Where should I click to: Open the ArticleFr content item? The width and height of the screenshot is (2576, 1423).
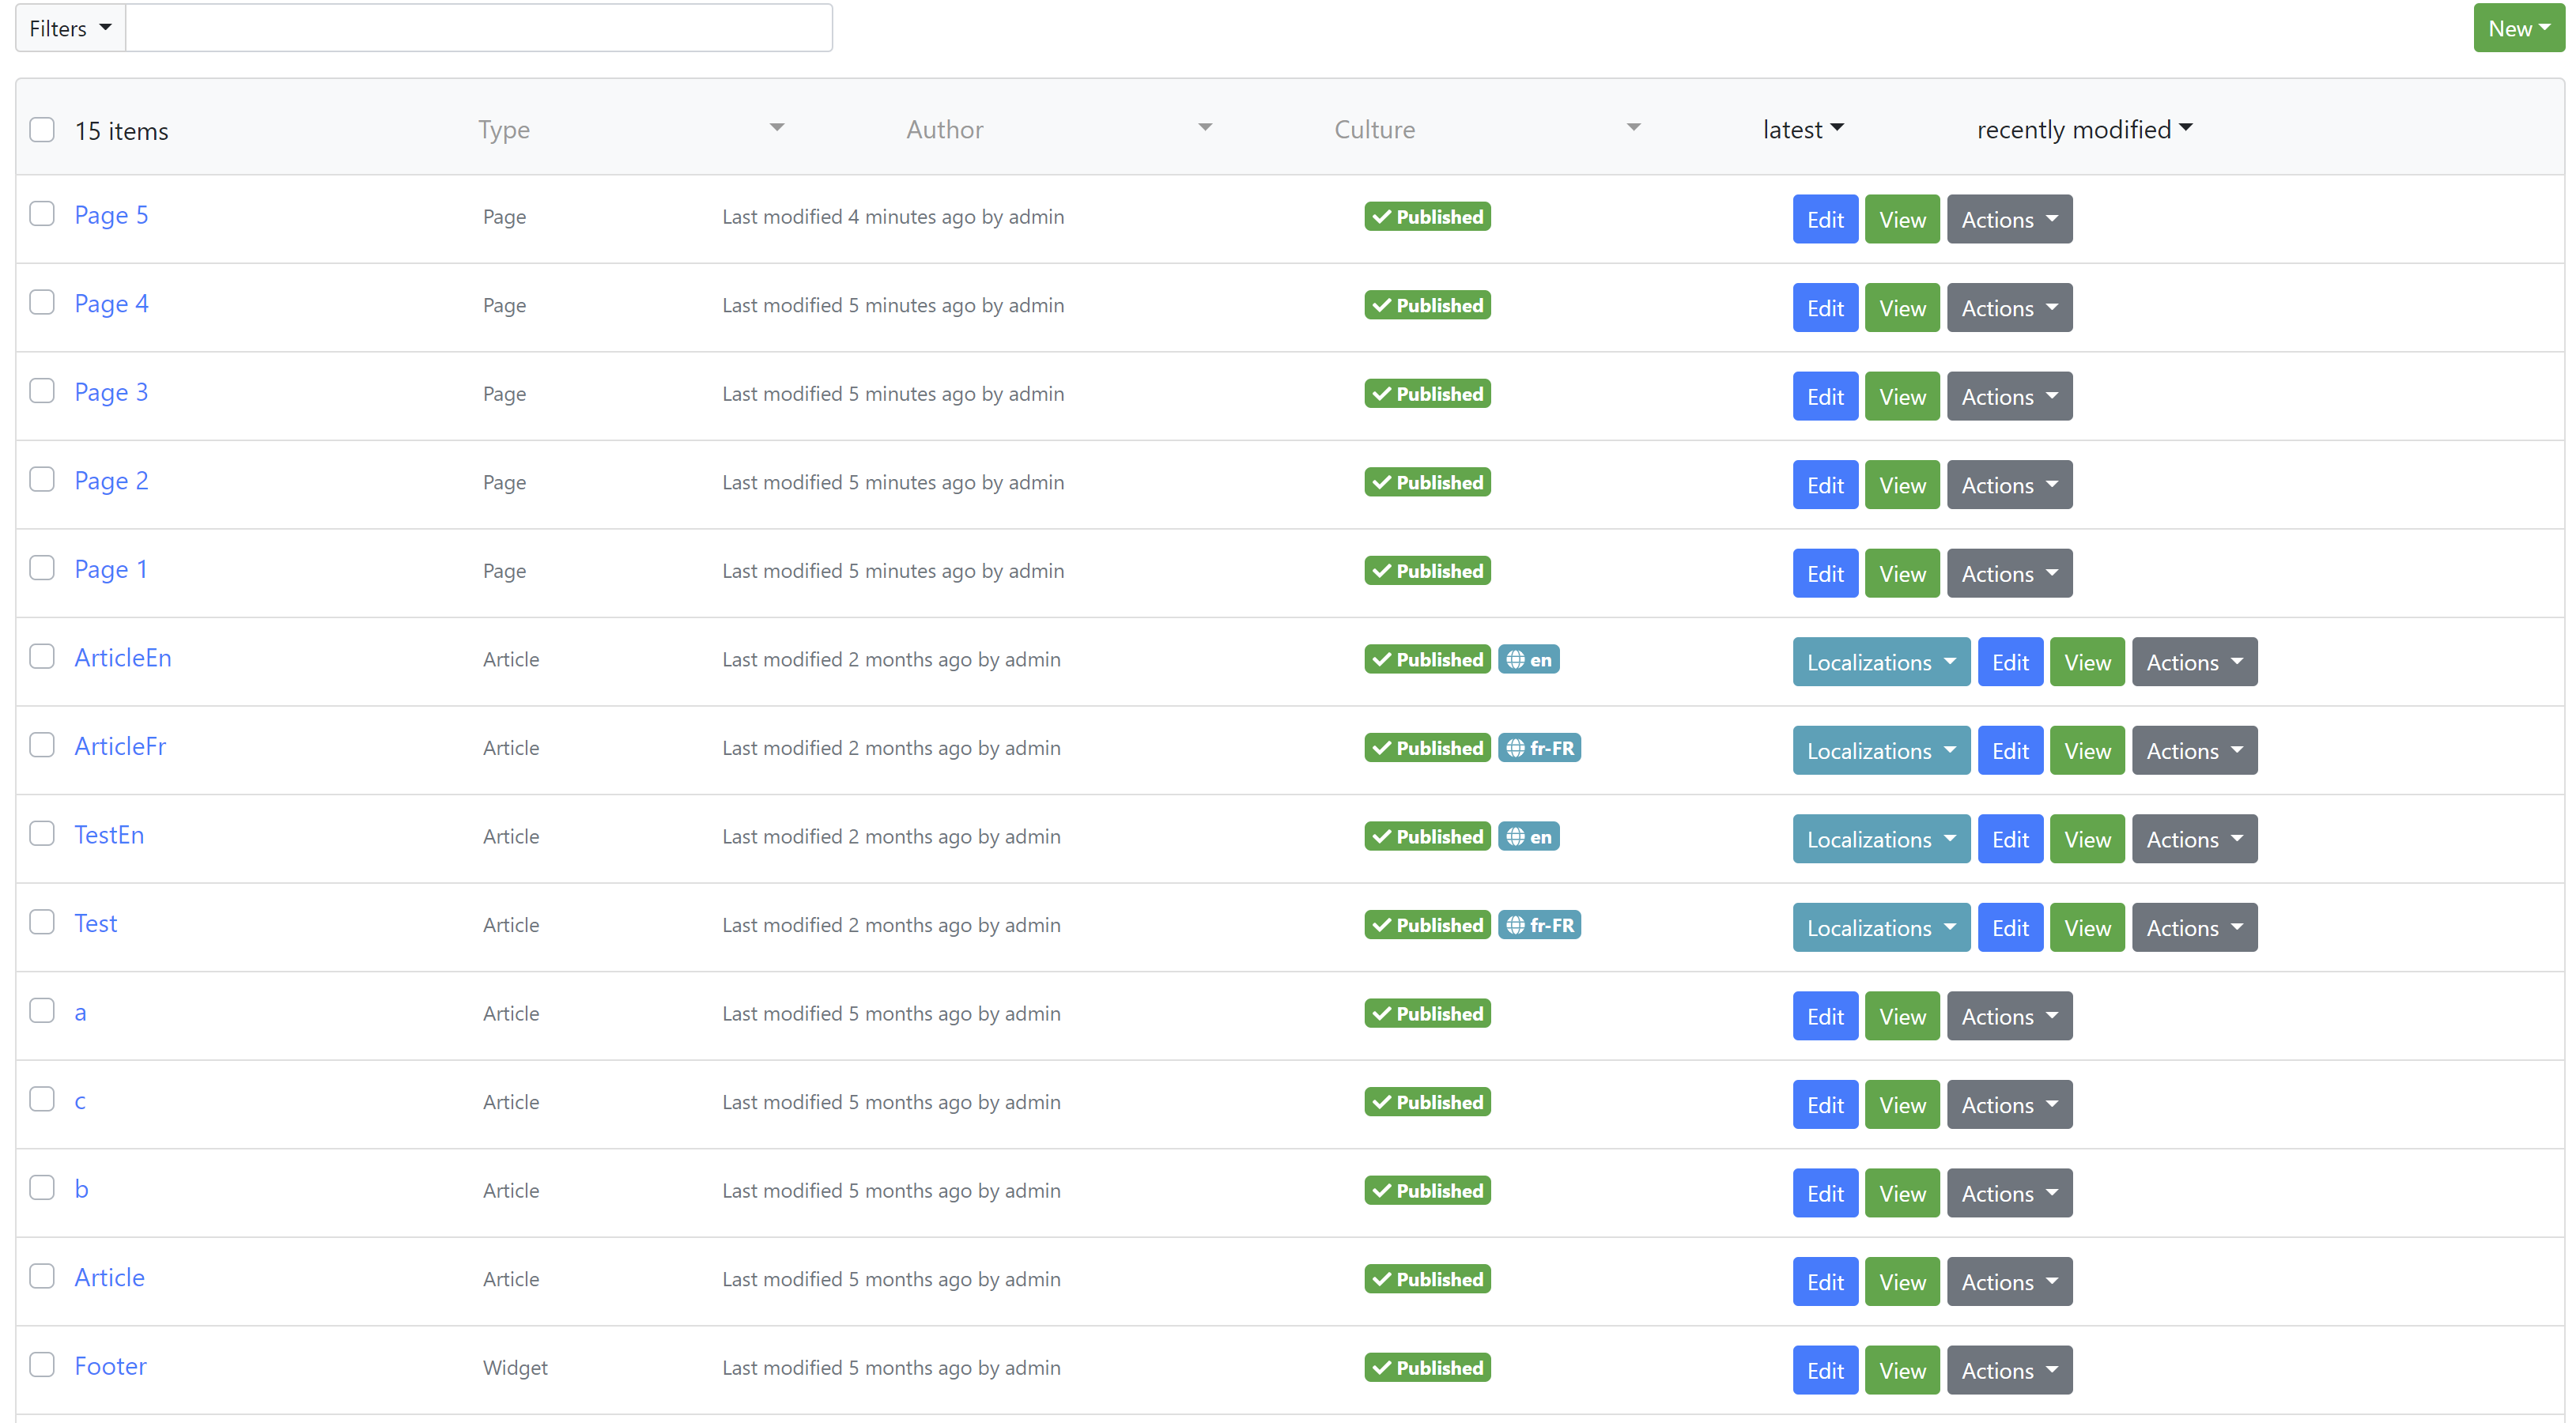120,746
